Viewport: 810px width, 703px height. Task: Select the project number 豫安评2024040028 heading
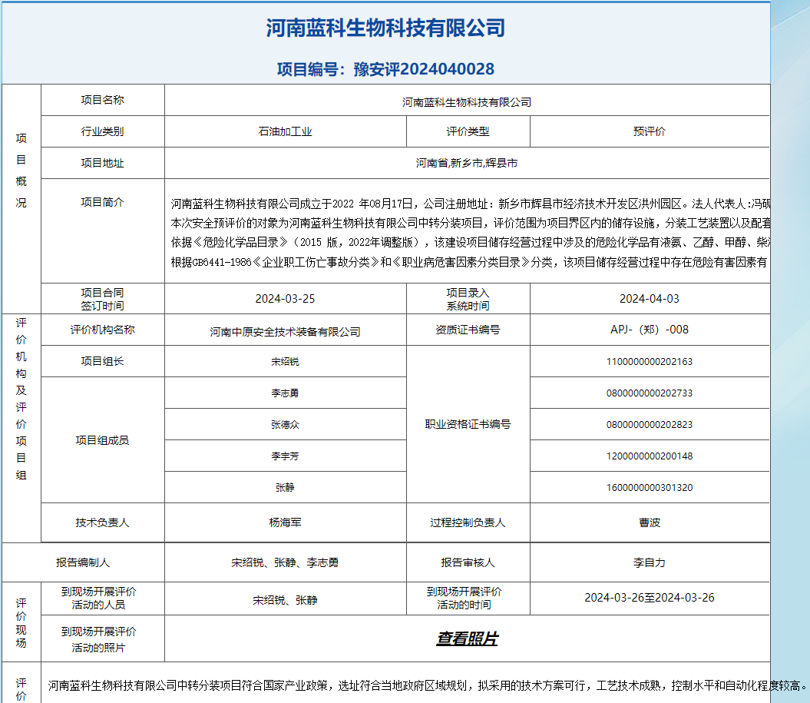click(x=385, y=69)
